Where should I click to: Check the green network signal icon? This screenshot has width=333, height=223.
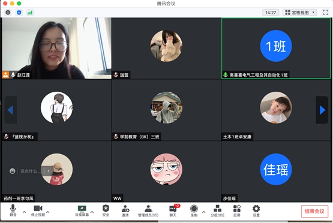coord(30,13)
